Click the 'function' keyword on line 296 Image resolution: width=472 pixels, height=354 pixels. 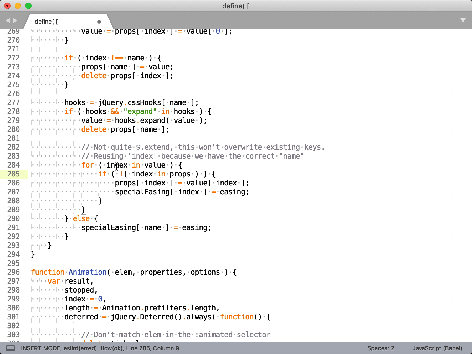point(48,272)
